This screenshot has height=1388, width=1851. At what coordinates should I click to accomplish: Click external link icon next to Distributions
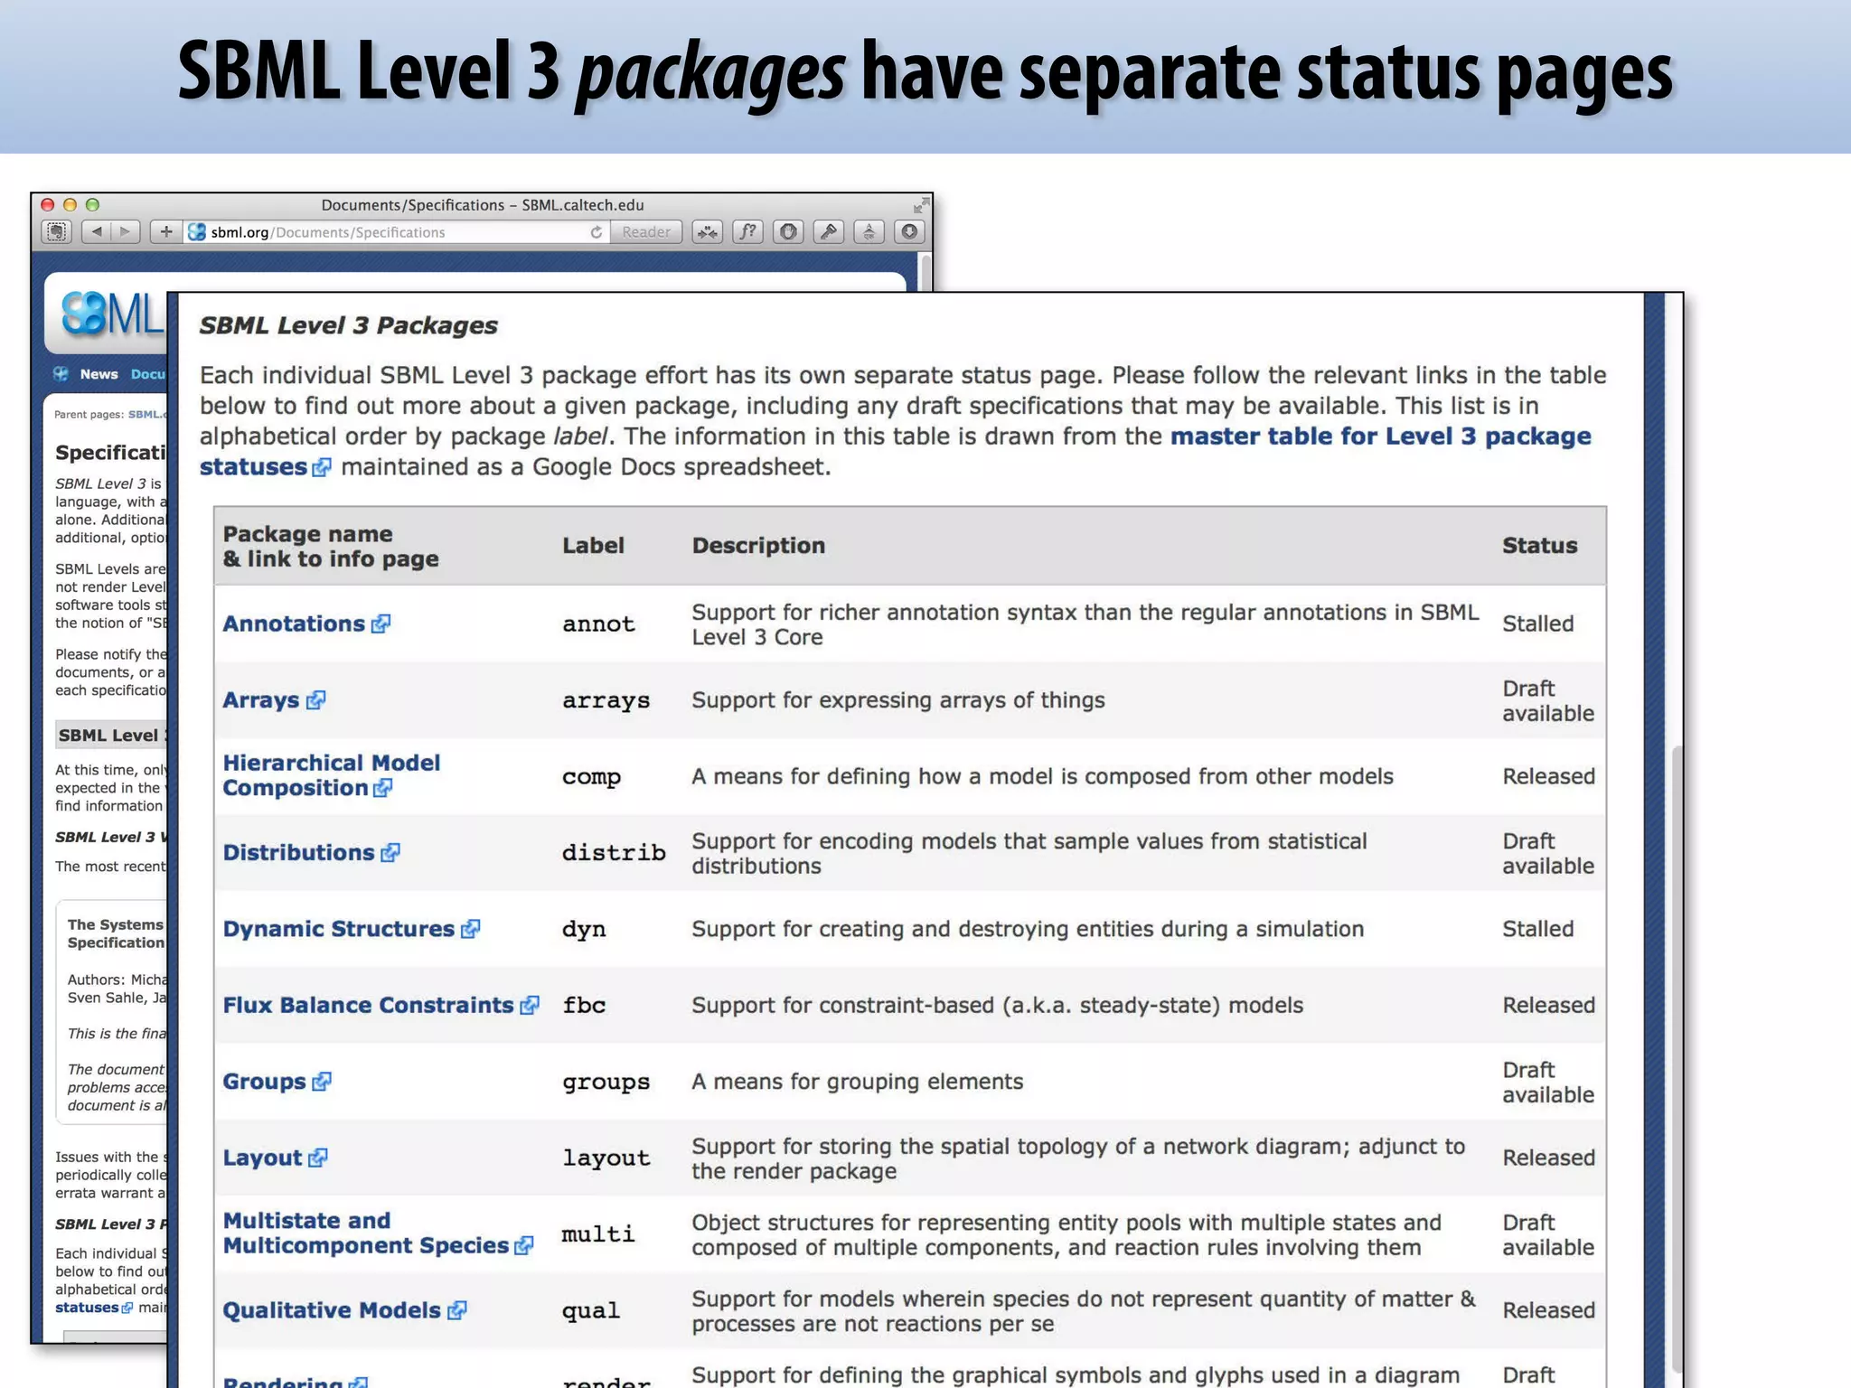click(390, 853)
